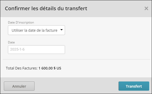Screen dimensions: 152x94
Task: Click the 2025-1-6 placeholder text
Action: click(x=17, y=49)
